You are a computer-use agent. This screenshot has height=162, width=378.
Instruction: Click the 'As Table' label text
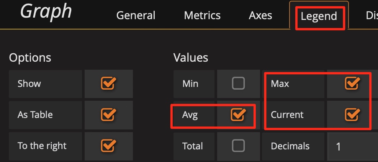click(x=35, y=115)
